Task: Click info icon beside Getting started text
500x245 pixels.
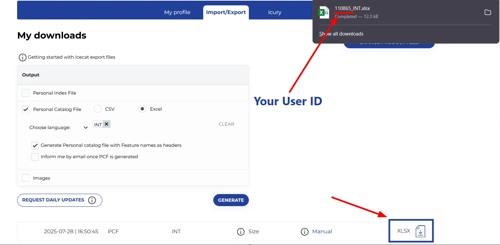Action: point(22,57)
